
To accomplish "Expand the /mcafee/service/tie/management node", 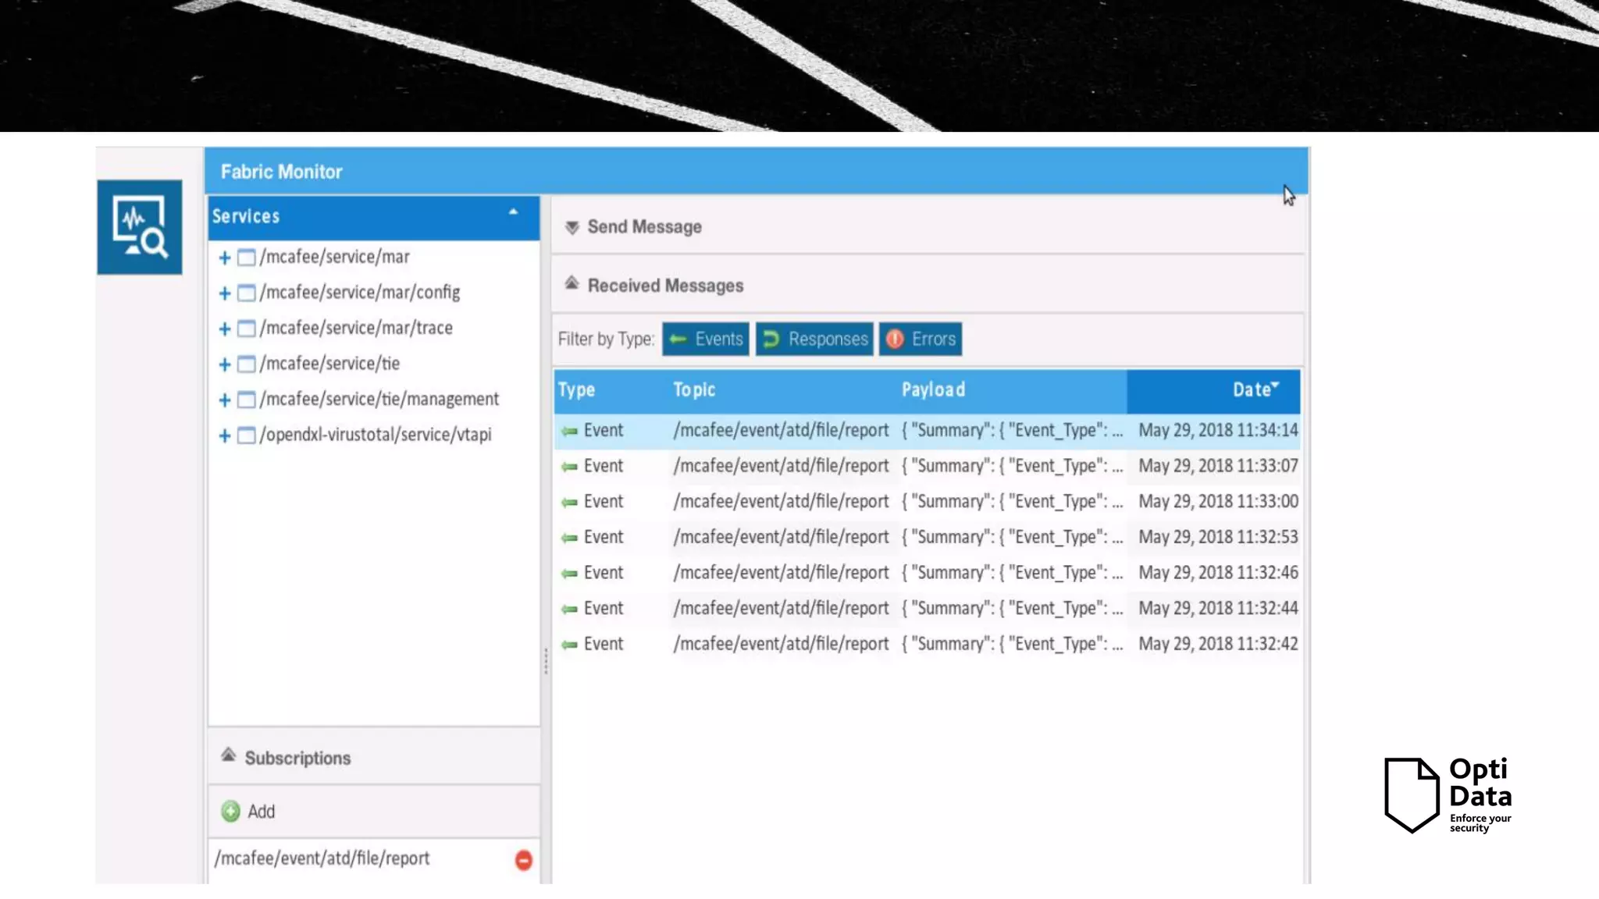I will 225,400.
